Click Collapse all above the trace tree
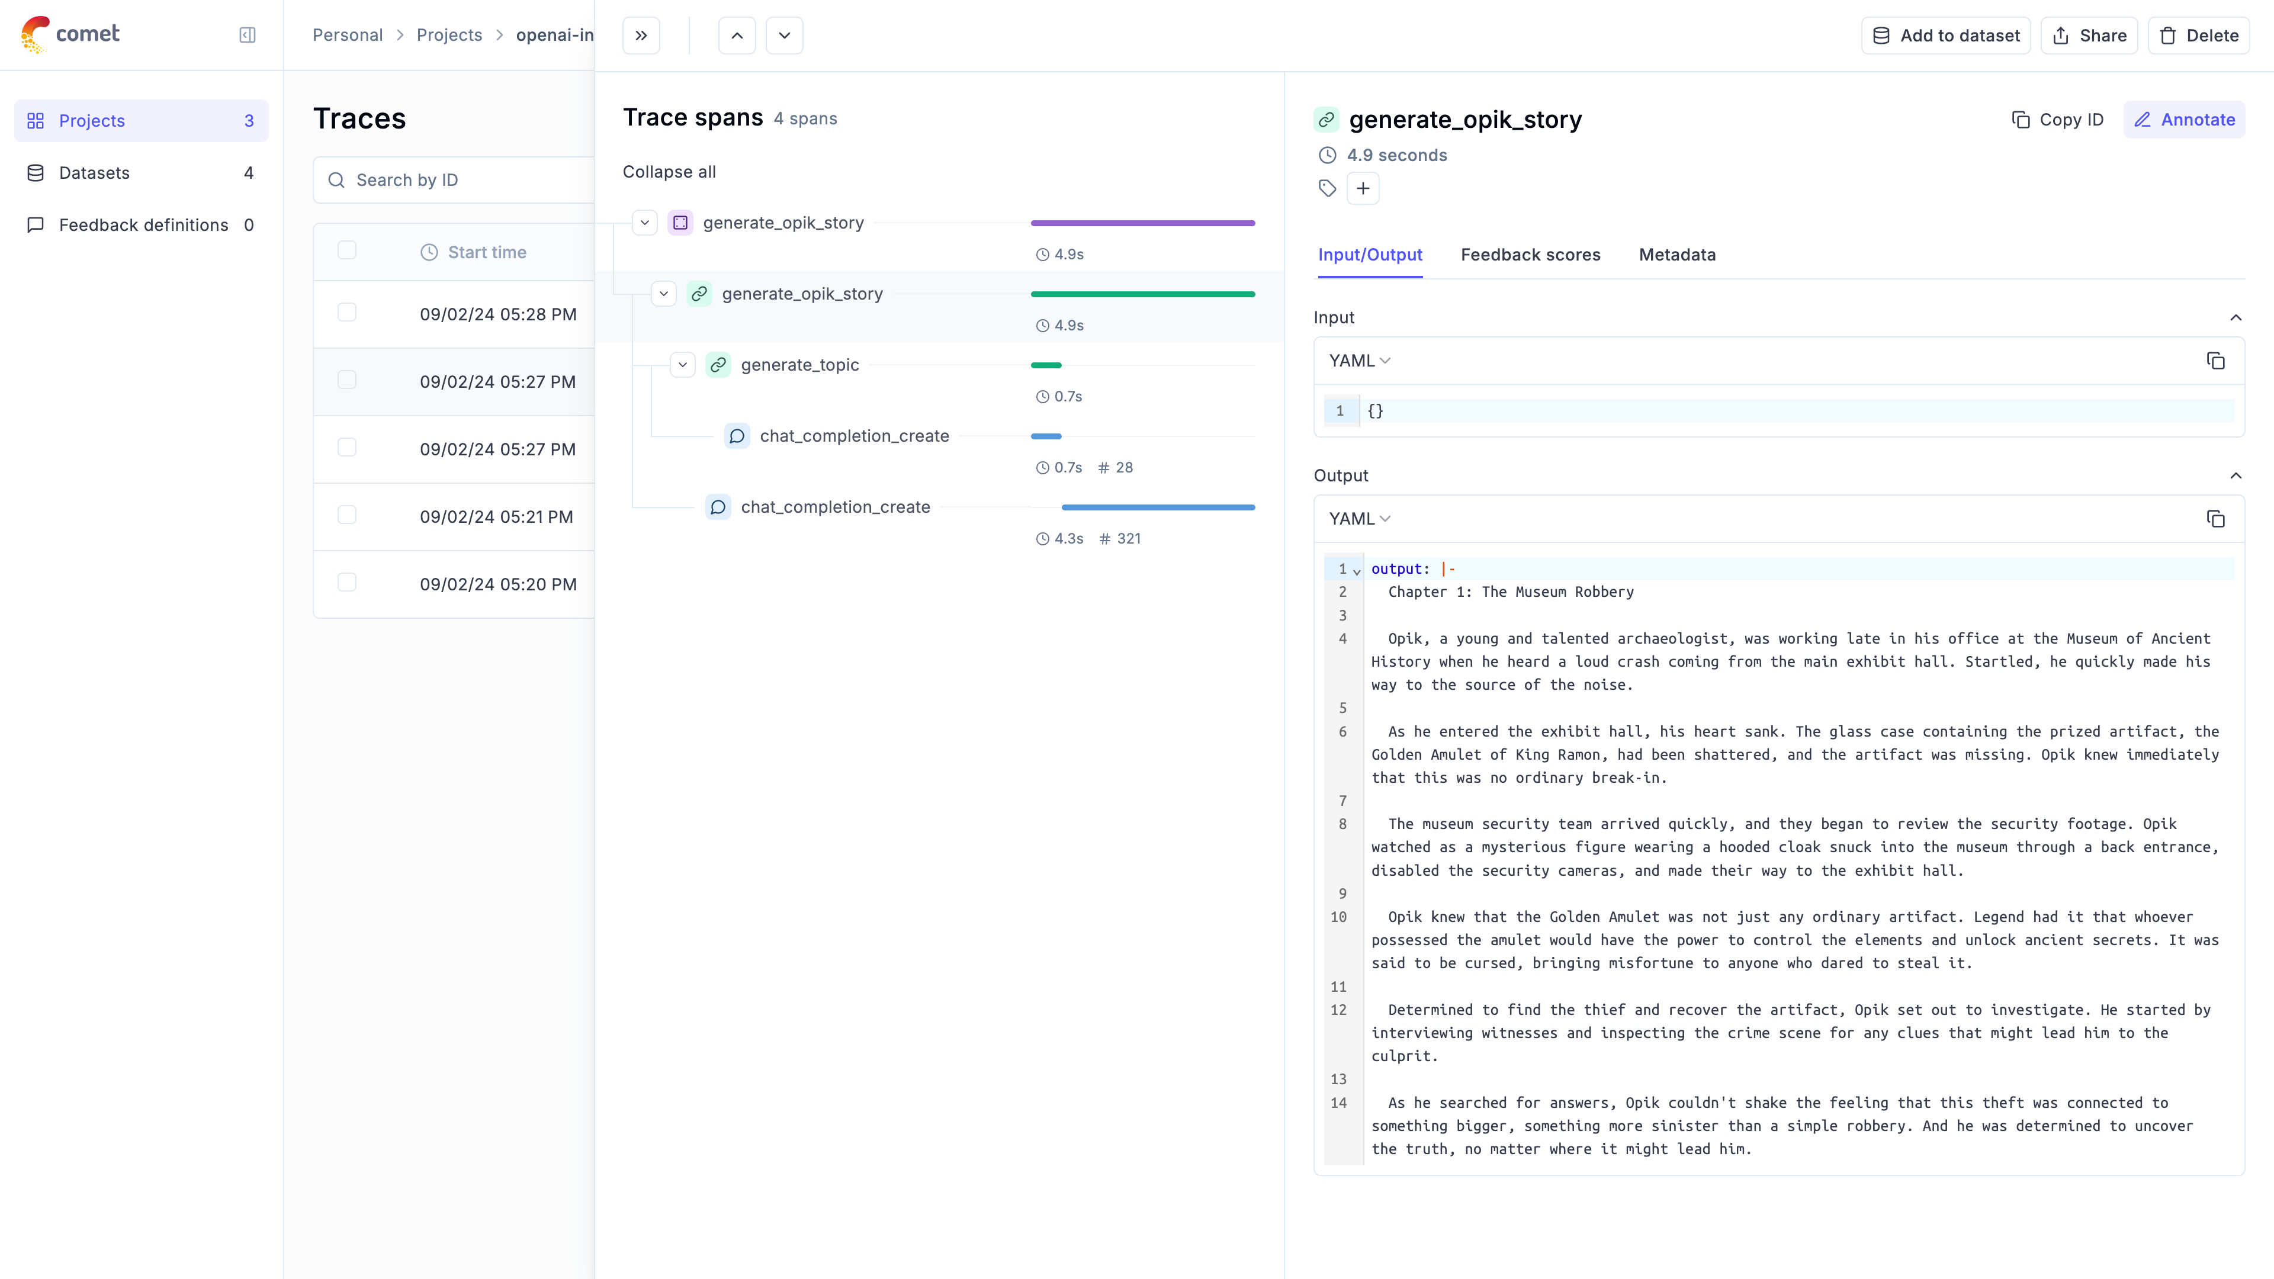Viewport: 2274px width, 1279px height. point(669,171)
